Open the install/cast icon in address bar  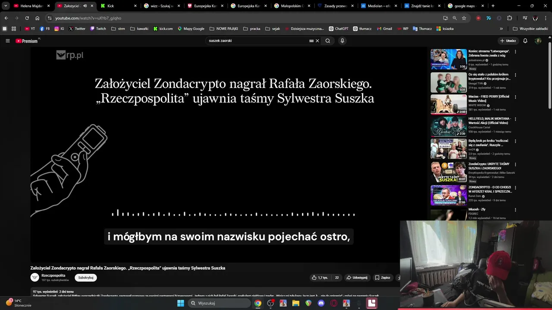(x=445, y=18)
